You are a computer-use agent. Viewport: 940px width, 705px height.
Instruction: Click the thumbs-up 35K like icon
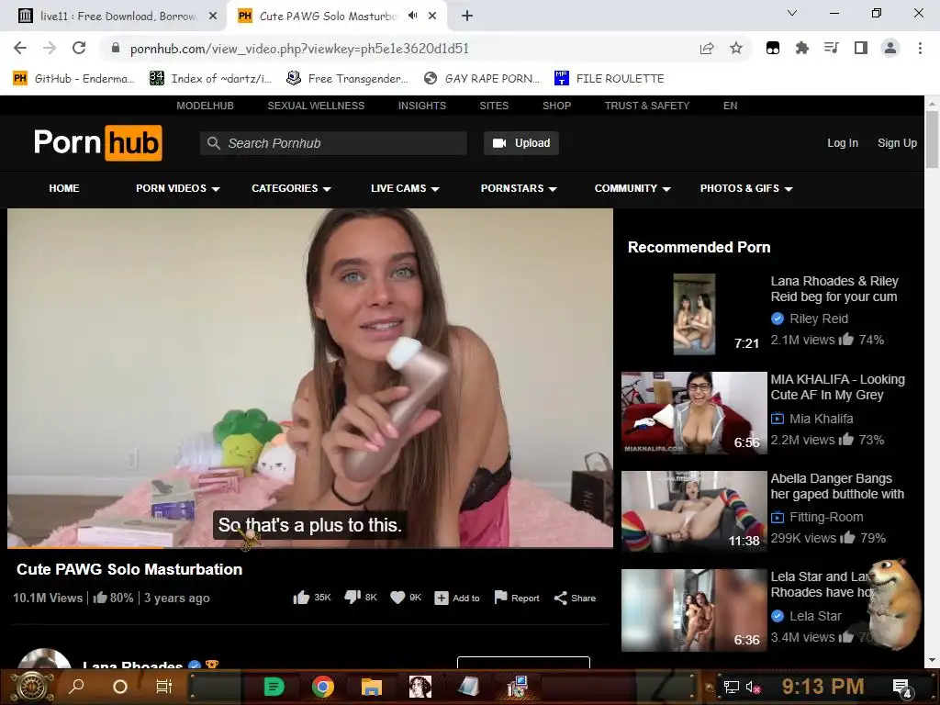[301, 598]
